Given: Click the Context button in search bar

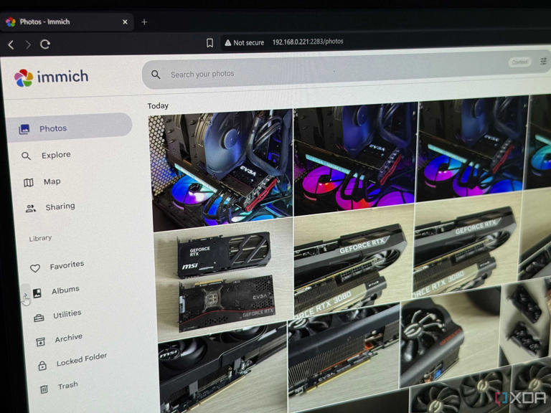Looking at the screenshot, I should tap(519, 62).
